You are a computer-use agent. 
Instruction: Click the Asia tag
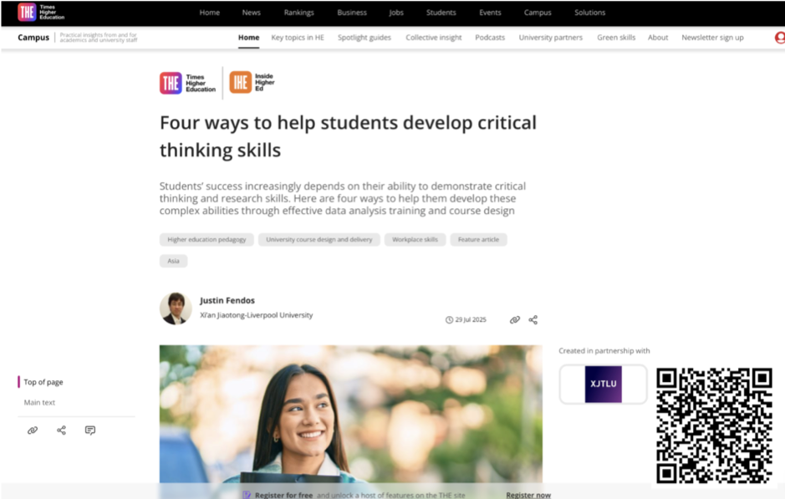click(x=173, y=261)
